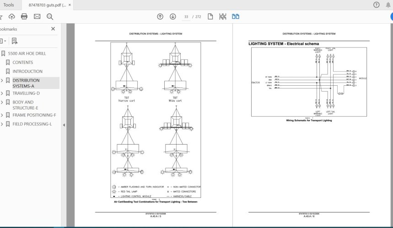
Task: Click the page number input field
Action: [186, 17]
